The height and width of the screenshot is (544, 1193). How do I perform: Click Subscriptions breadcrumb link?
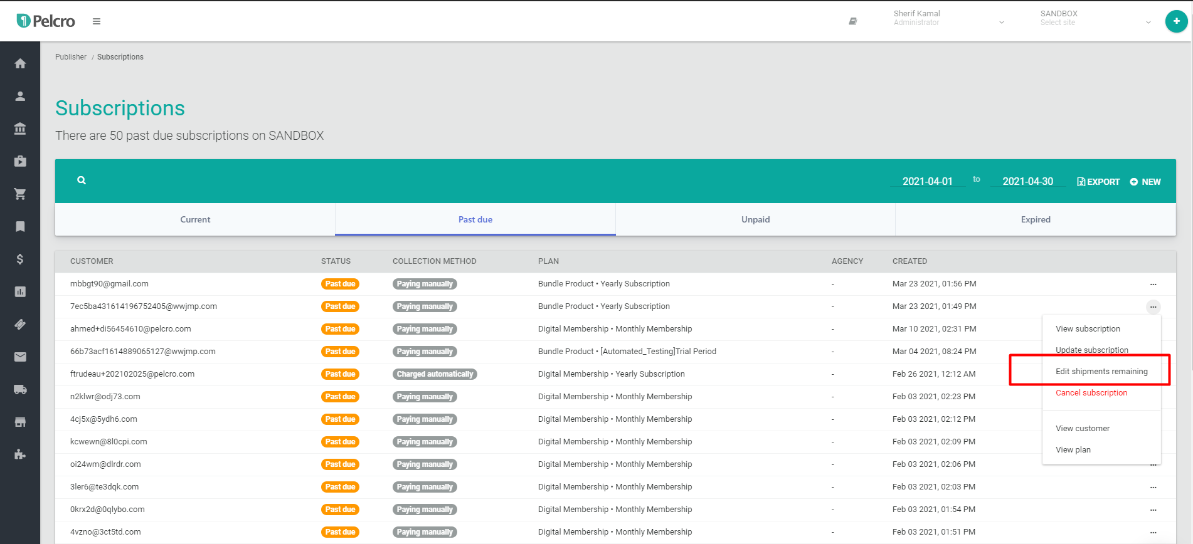pos(120,57)
